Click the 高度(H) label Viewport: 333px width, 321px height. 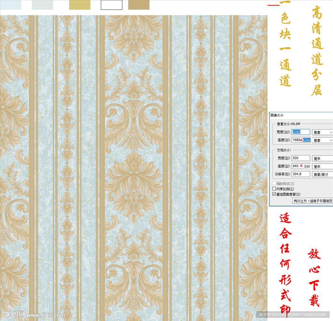click(284, 140)
